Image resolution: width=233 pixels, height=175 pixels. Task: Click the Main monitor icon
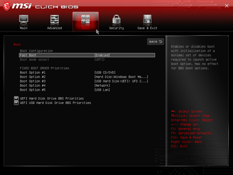(24, 20)
